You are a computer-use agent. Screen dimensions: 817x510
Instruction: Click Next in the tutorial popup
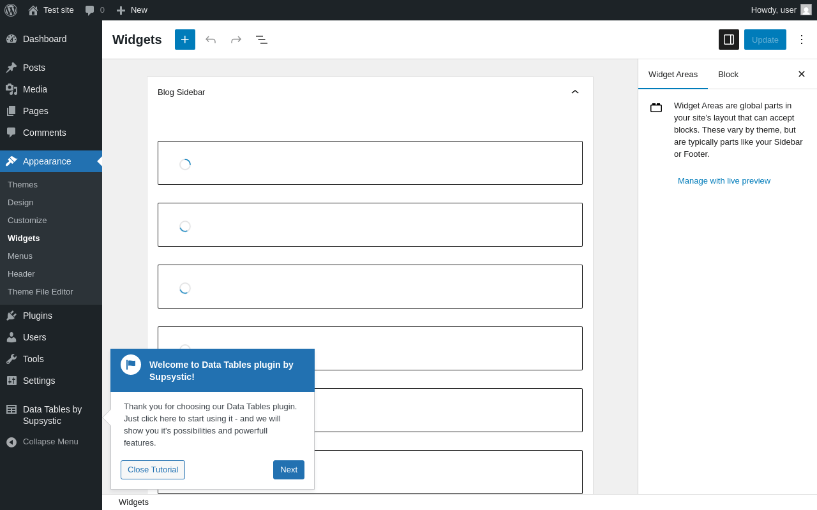[289, 470]
